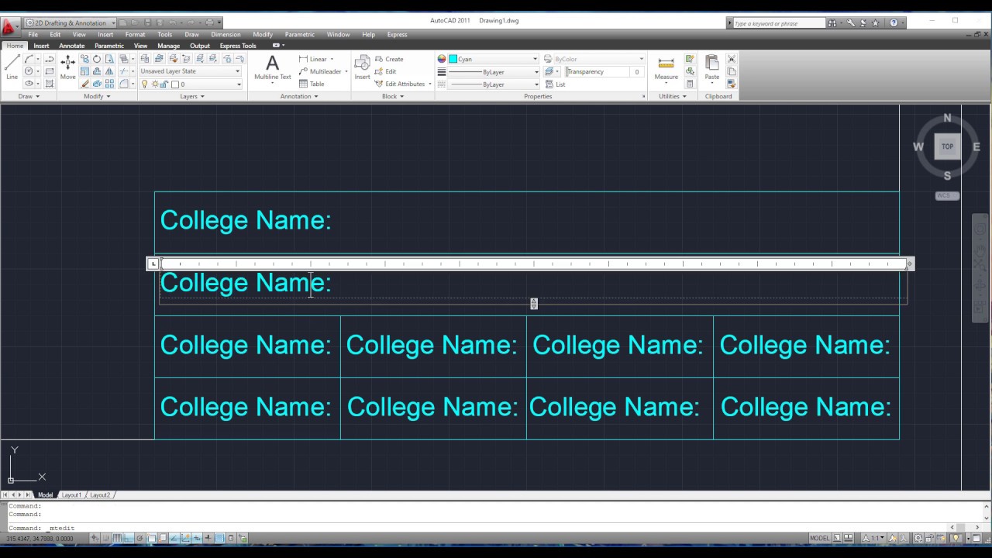992x558 pixels.
Task: Select the Rotate tool in Modify panel
Action: point(97,59)
